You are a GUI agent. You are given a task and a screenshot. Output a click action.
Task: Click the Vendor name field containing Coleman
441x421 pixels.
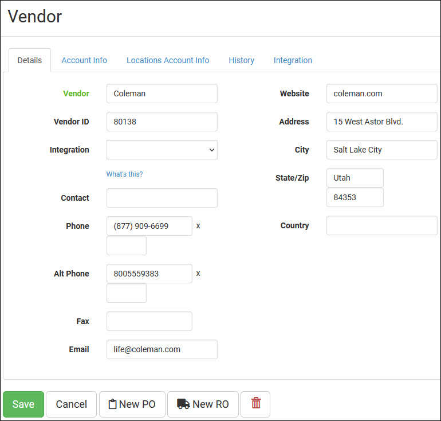pyautogui.click(x=162, y=93)
